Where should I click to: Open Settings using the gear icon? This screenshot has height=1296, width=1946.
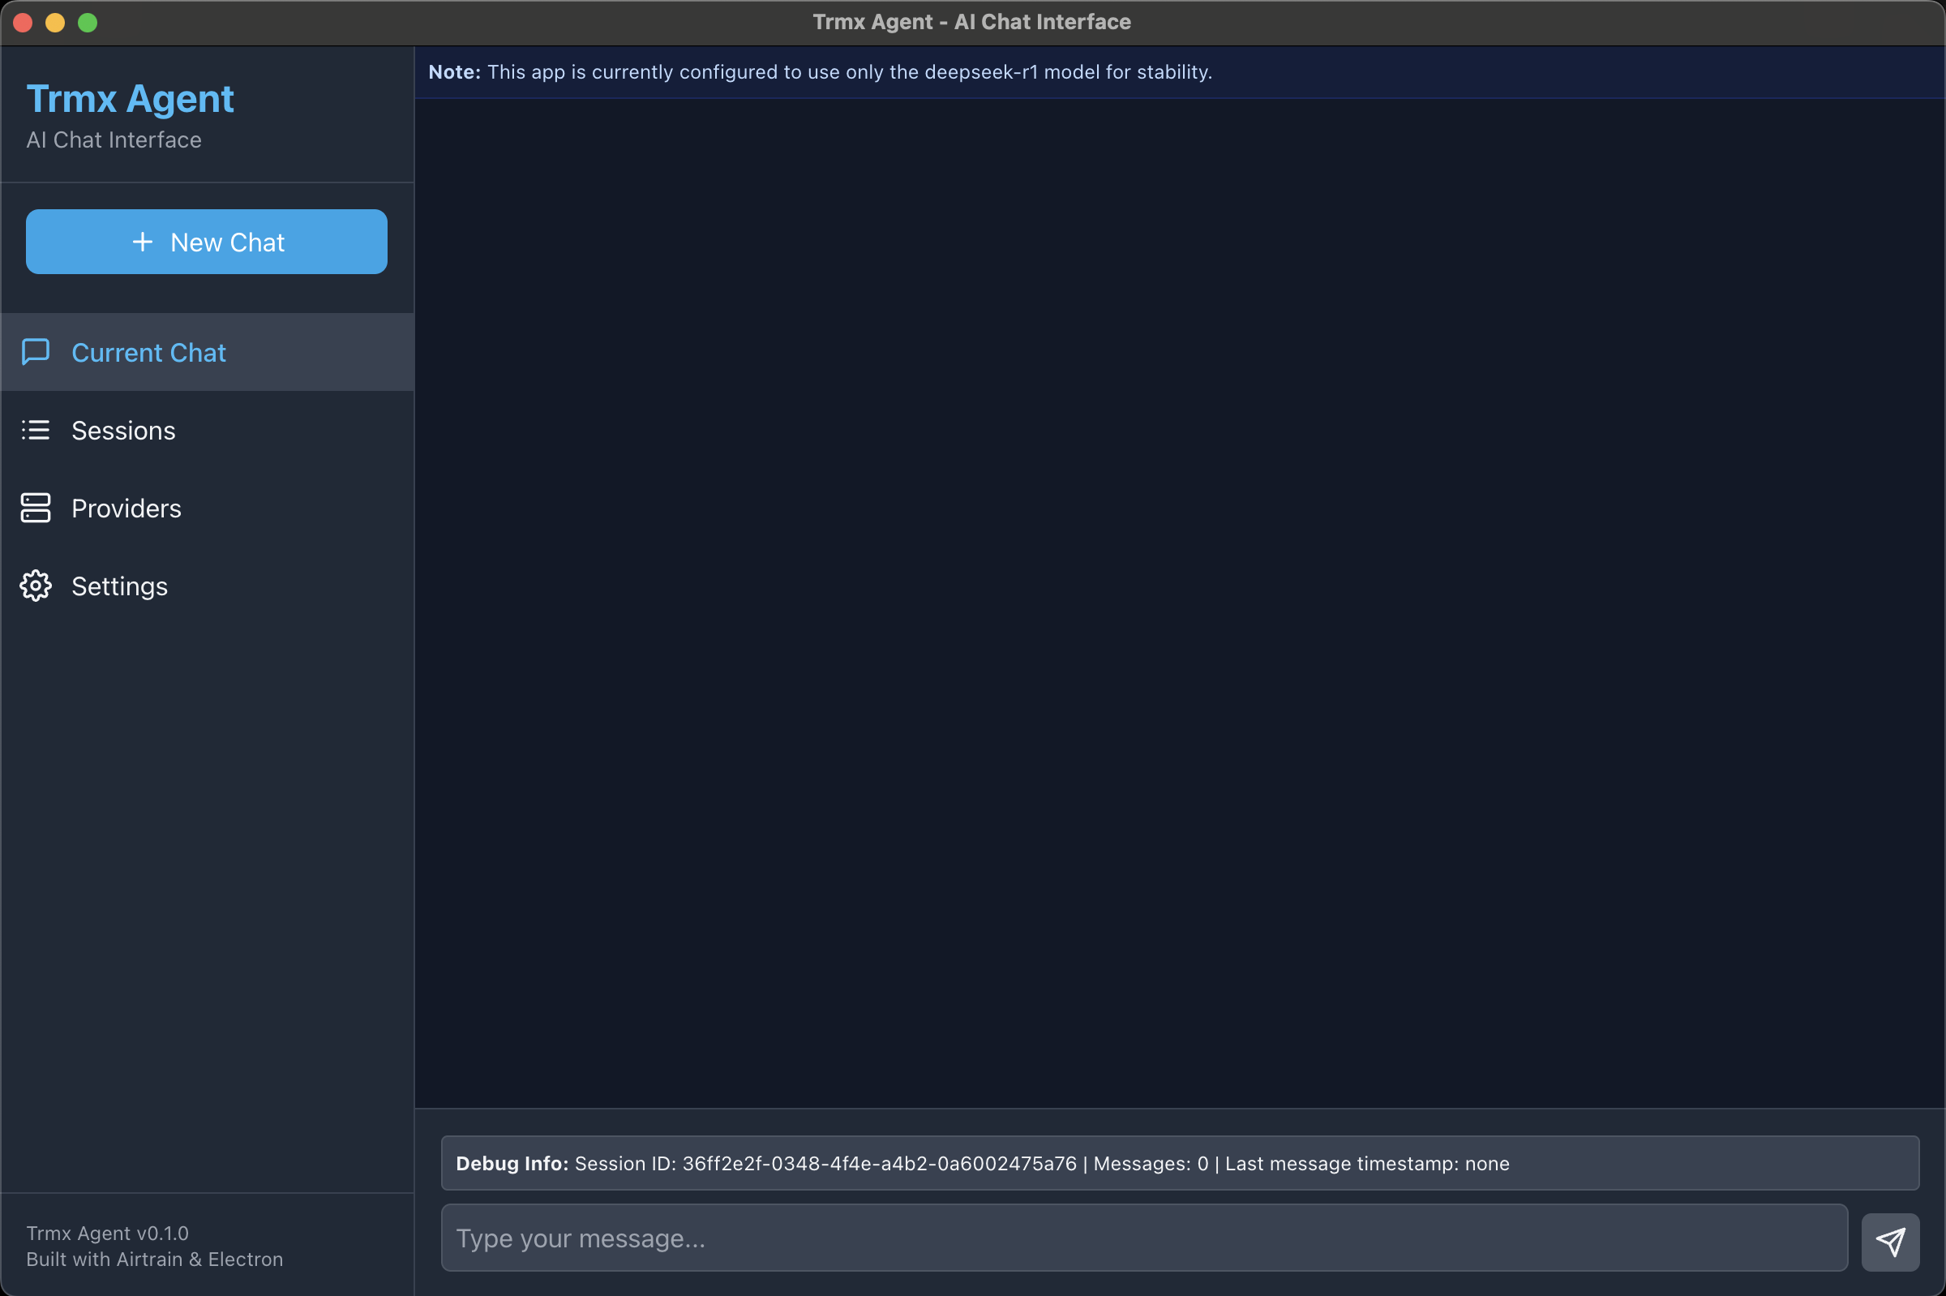pos(35,586)
